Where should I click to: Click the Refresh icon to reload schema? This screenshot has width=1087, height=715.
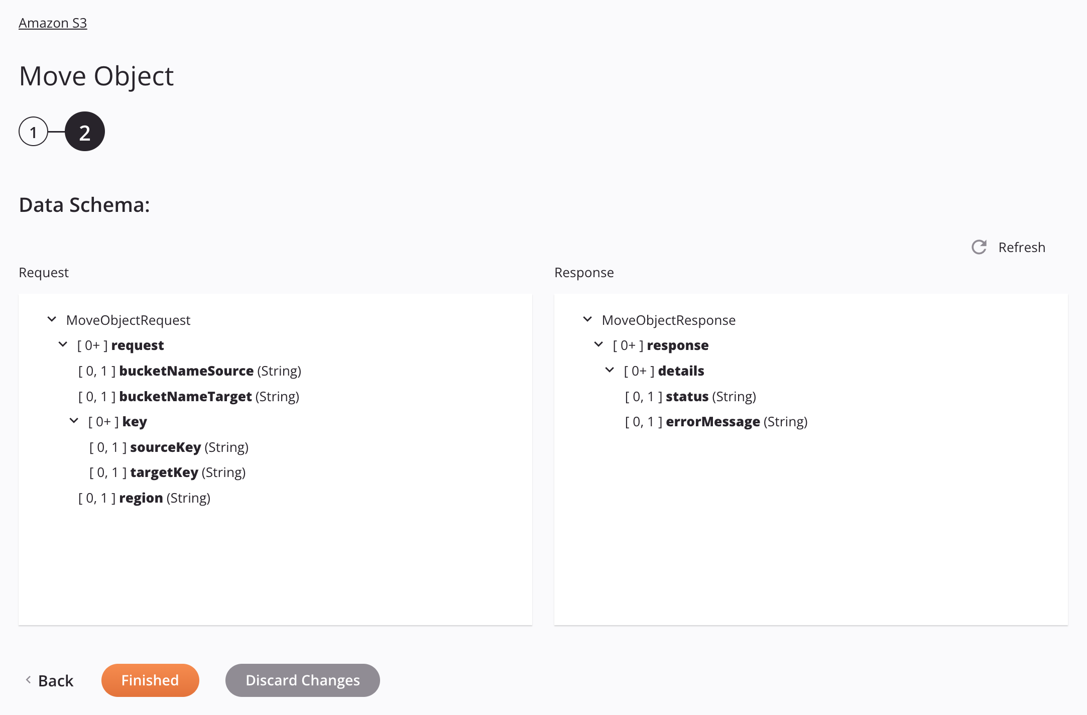pyautogui.click(x=980, y=247)
